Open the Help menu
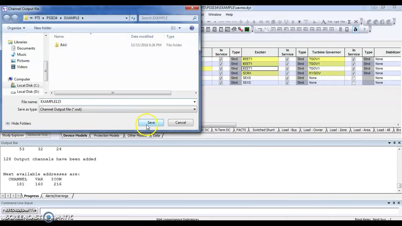402x226 pixels. coord(229,14)
